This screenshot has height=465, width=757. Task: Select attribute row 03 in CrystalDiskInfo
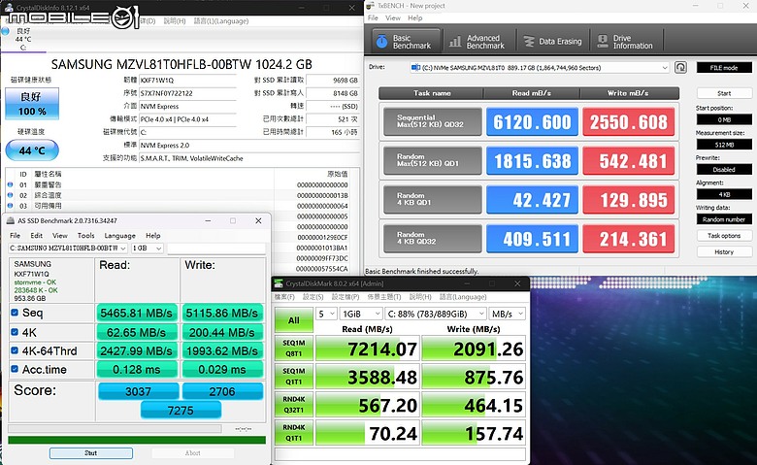pos(178,206)
